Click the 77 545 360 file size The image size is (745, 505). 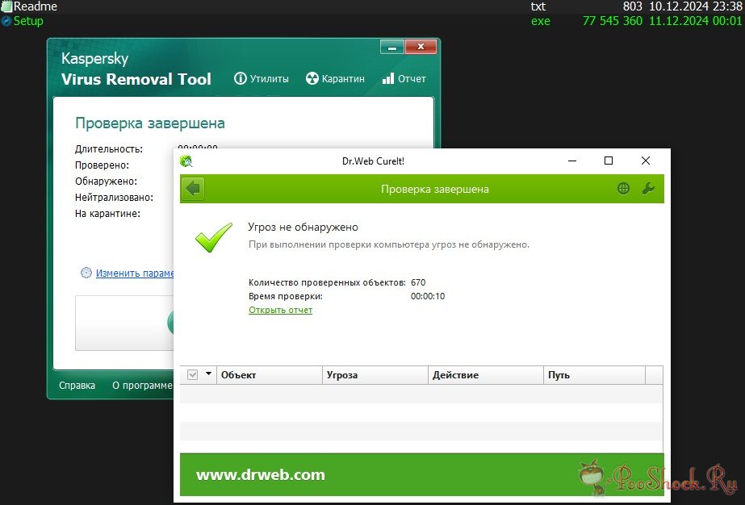pos(612,21)
